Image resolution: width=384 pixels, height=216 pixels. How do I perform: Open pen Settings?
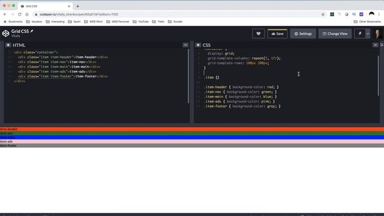coord(303,34)
